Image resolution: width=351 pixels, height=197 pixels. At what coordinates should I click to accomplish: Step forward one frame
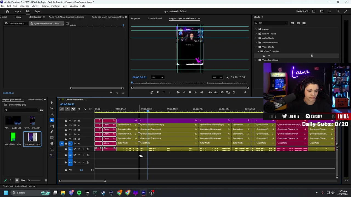click(x=196, y=92)
